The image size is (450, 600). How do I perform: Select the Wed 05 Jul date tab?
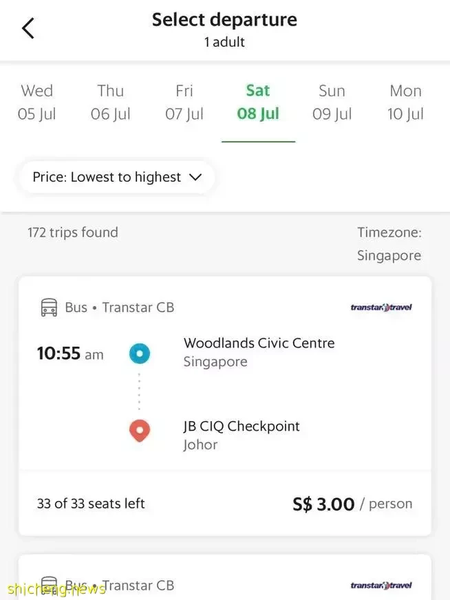tap(36, 102)
